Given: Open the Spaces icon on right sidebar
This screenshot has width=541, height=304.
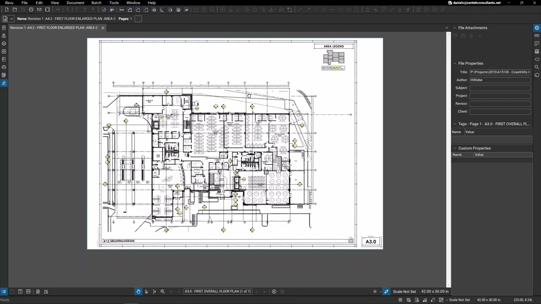Looking at the screenshot, I should tap(537, 43).
